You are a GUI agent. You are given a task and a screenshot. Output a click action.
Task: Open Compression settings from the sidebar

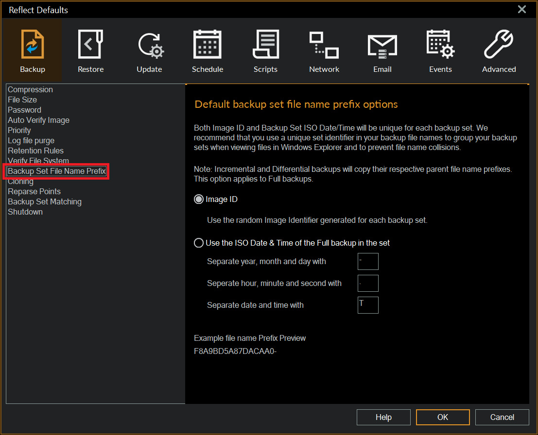[30, 89]
